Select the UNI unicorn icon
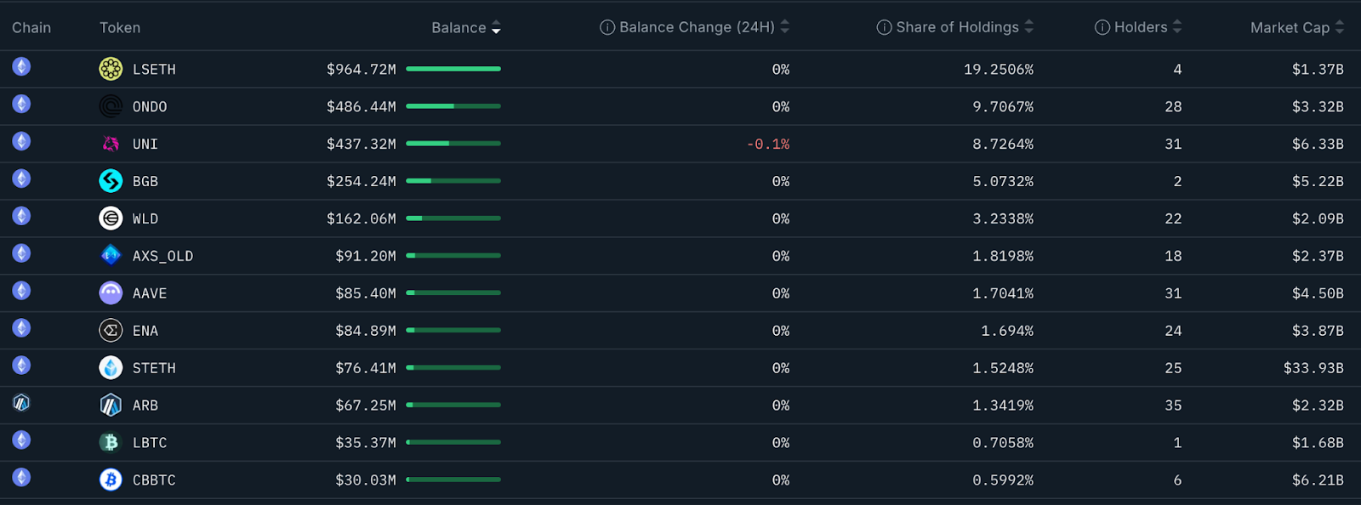The image size is (1361, 505). (111, 144)
